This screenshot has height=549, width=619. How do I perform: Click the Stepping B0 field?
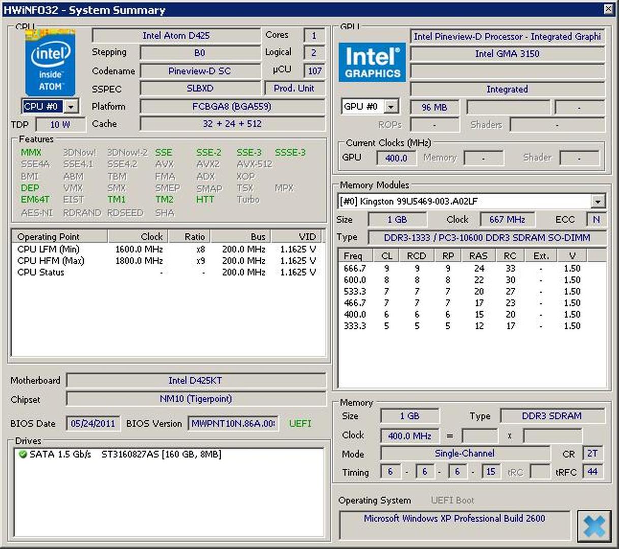pos(200,53)
